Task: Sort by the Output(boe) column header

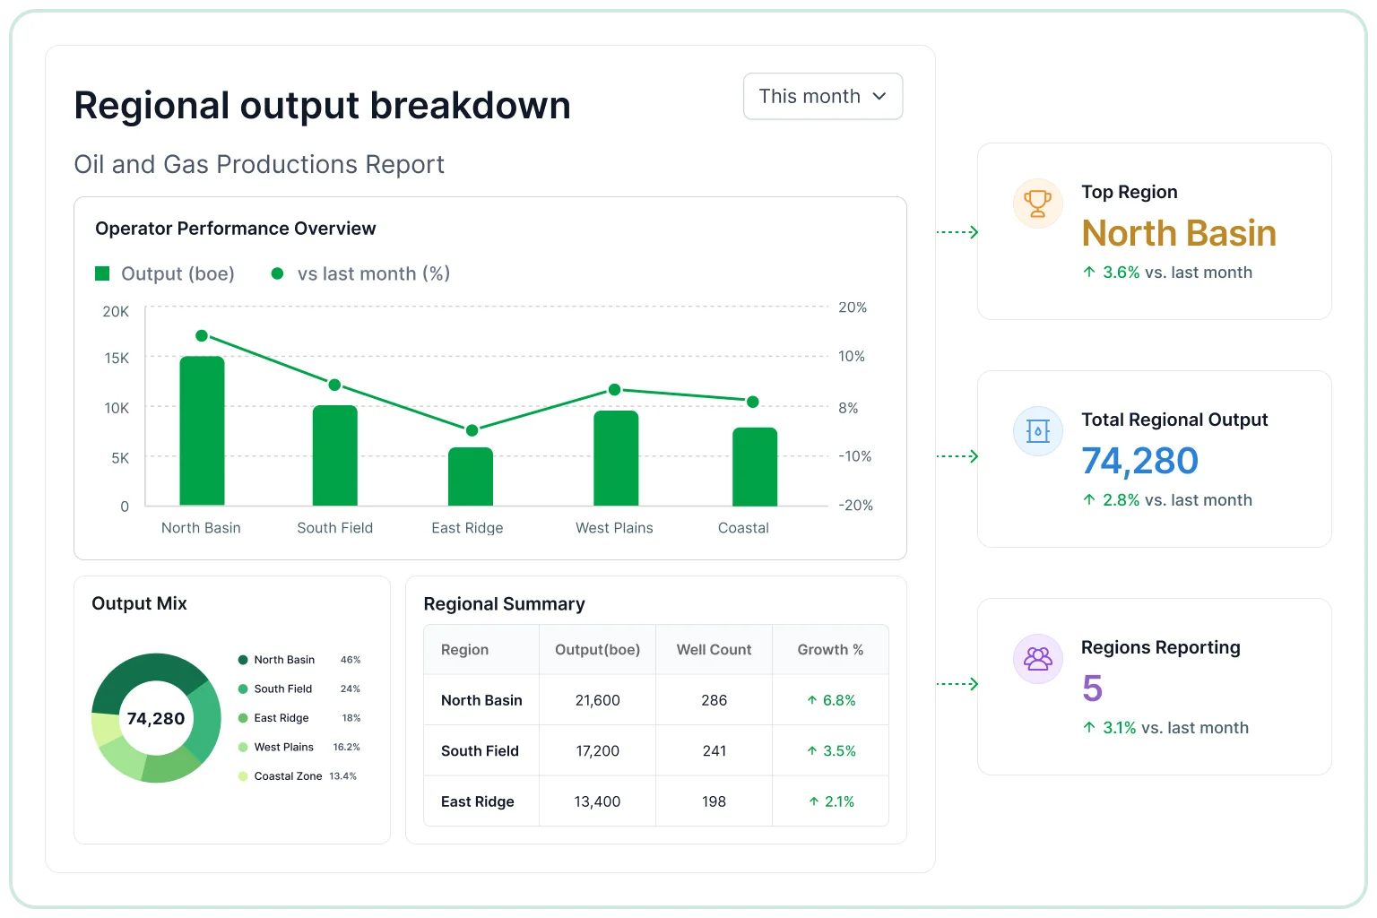Action: pos(597,650)
